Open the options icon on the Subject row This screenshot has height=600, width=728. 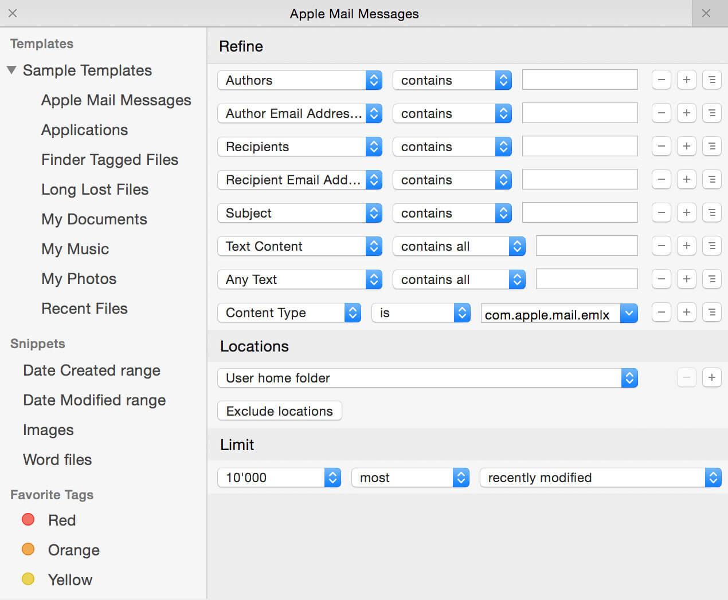pyautogui.click(x=712, y=212)
